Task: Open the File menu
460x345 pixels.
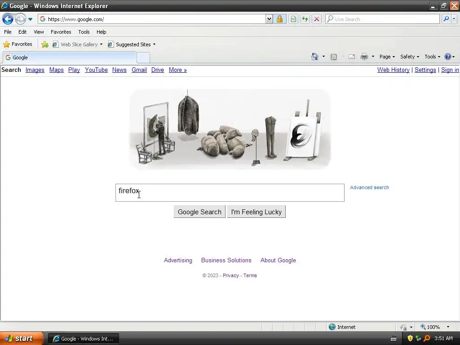Action: pos(8,32)
